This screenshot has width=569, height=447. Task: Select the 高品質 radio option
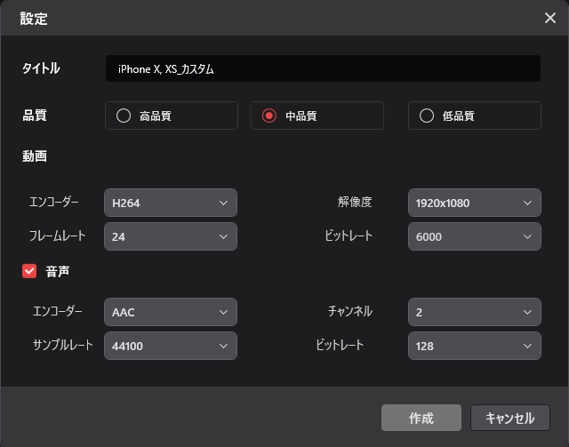point(172,116)
